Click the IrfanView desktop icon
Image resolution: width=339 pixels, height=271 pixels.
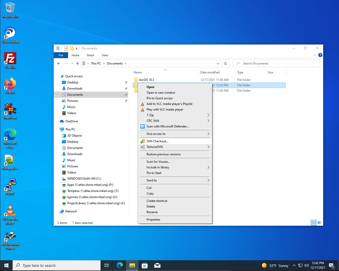[x=10, y=111]
